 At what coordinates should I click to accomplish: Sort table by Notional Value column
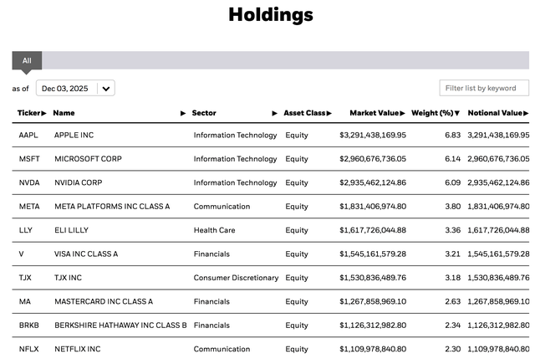coord(498,113)
